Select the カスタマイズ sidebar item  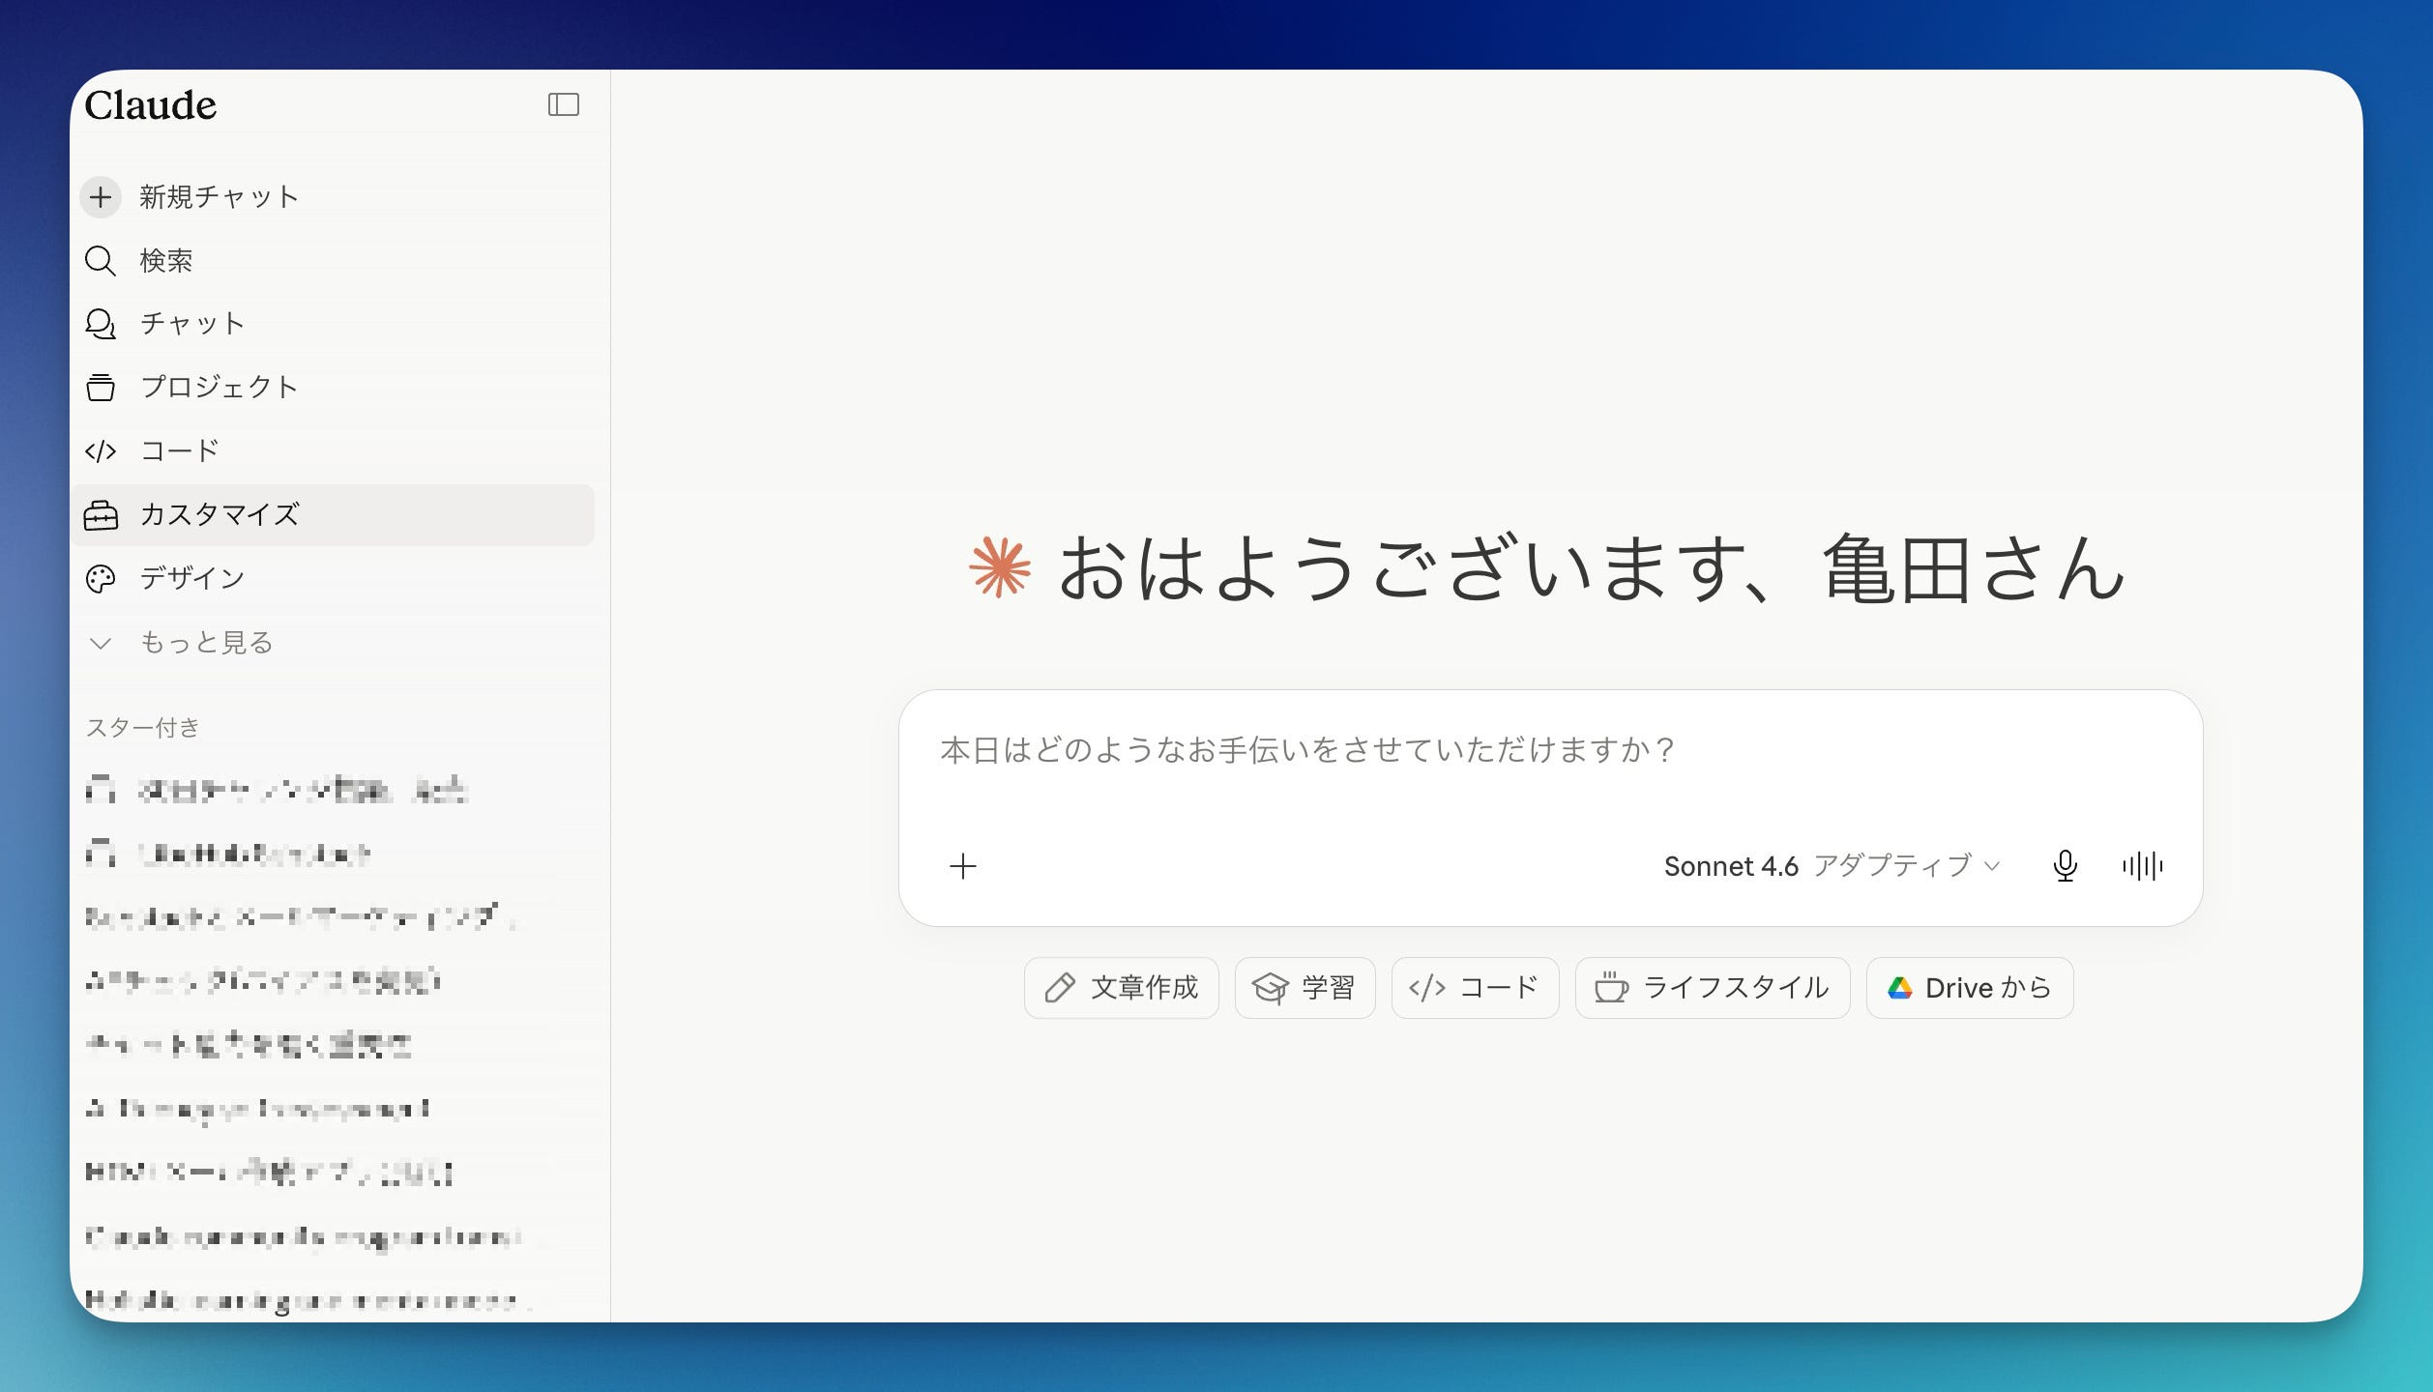333,515
